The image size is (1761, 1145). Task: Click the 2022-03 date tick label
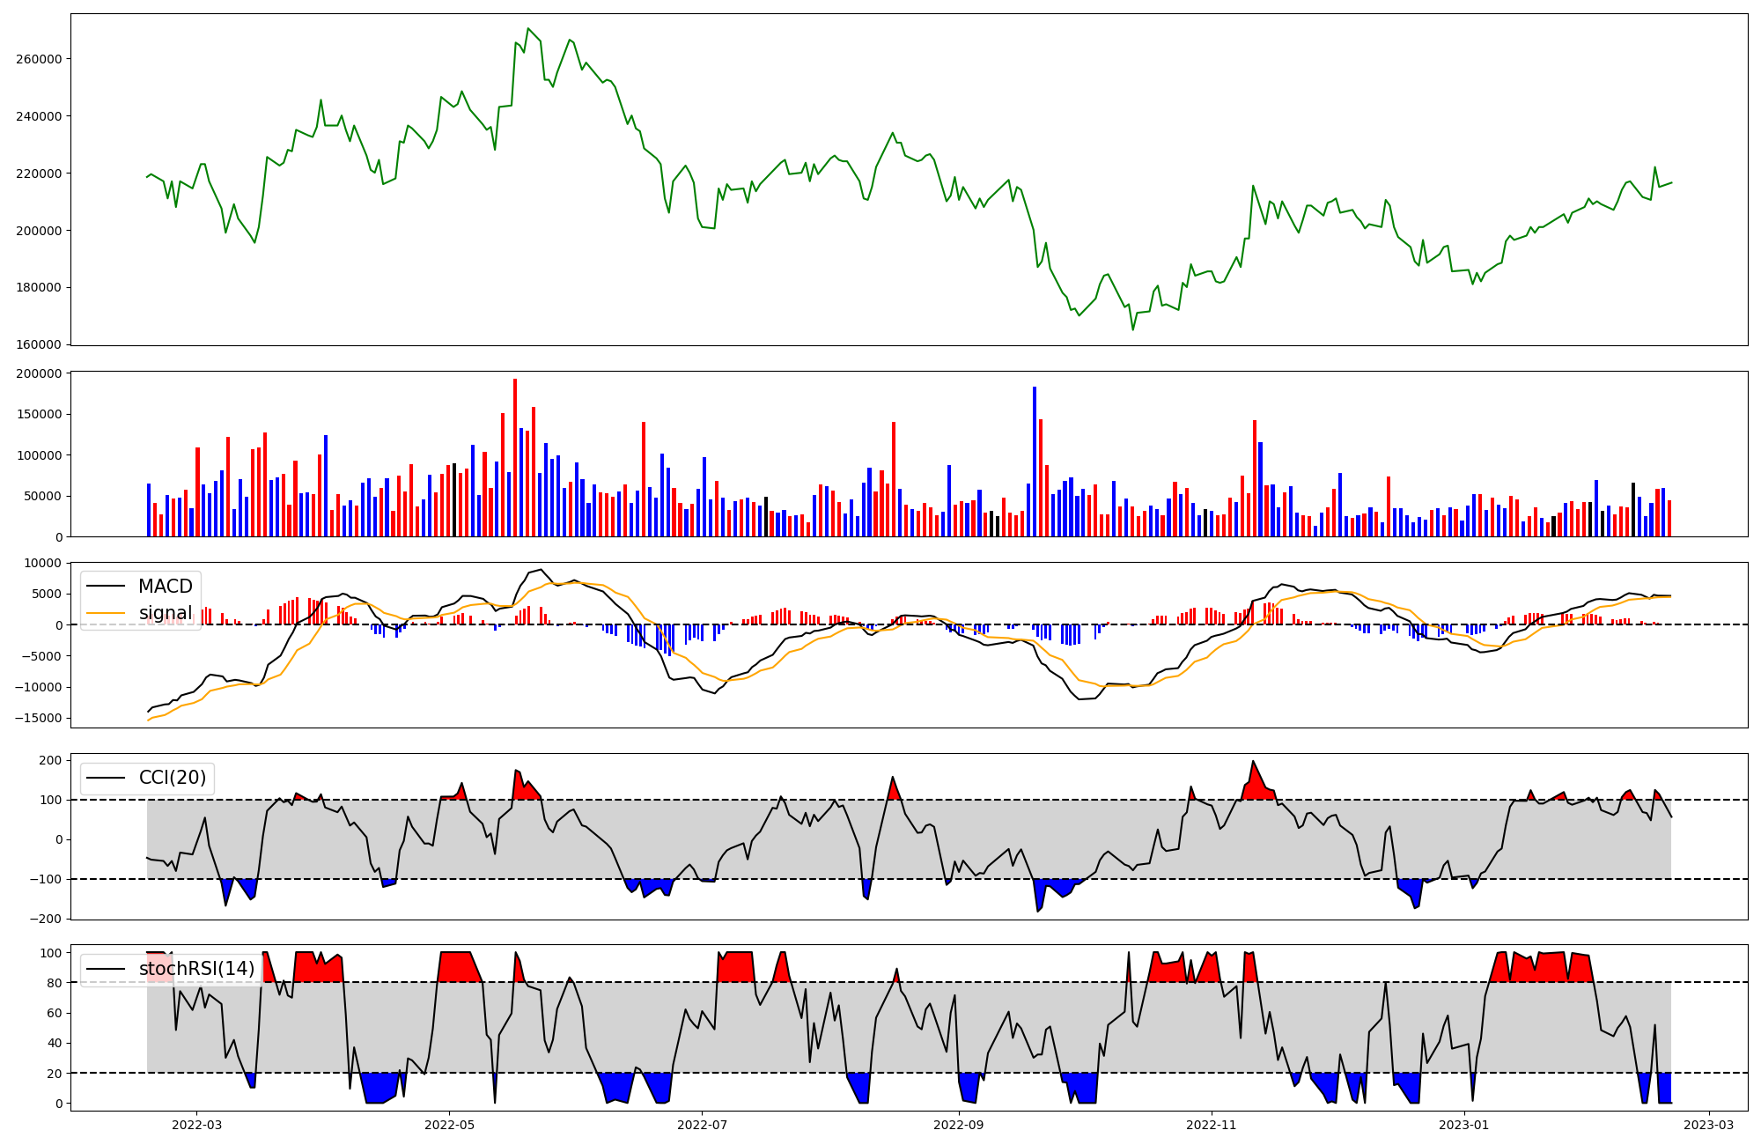click(x=196, y=1125)
